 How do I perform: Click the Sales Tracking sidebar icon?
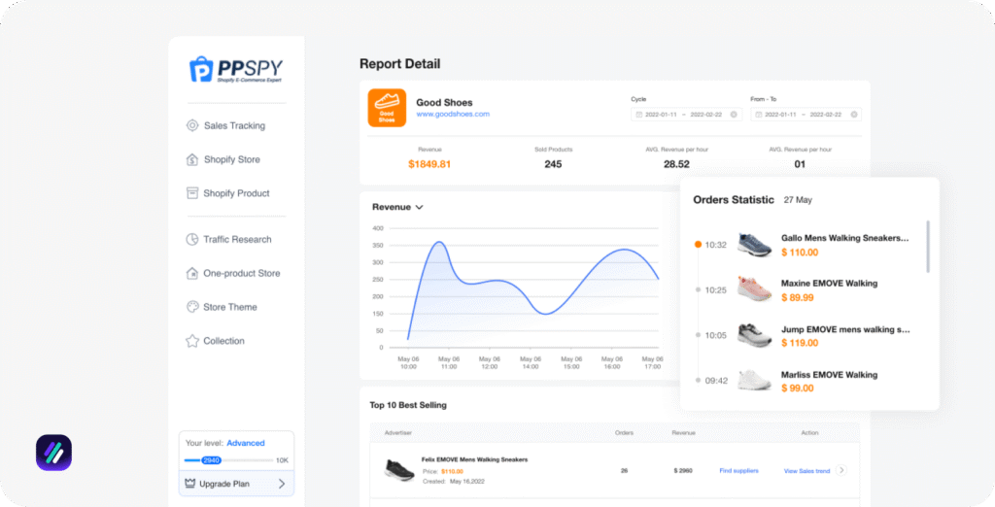192,125
